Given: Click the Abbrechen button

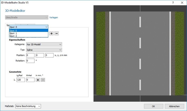Looking at the screenshot, I should pos(174,106).
